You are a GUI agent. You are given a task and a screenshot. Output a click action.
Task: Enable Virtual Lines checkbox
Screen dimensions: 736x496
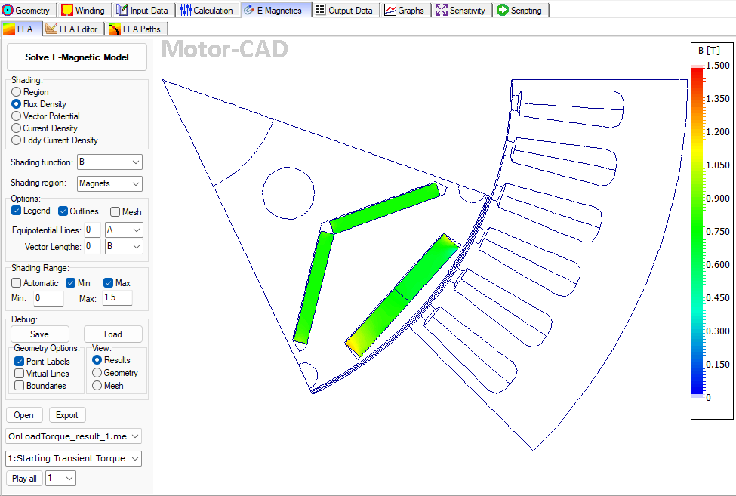[19, 374]
